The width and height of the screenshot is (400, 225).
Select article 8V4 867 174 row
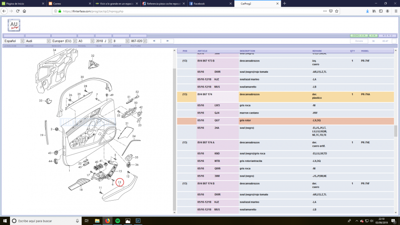pyautogui.click(x=286, y=96)
